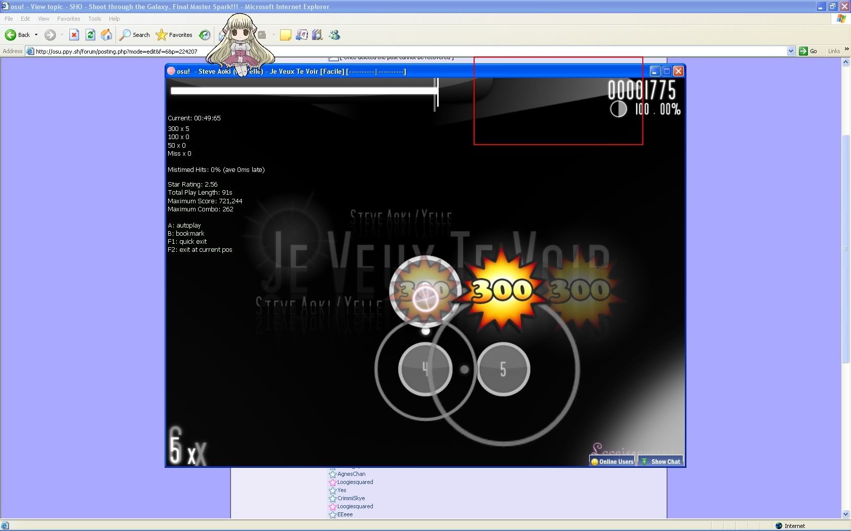The image size is (851, 531).
Task: Click the 'B: bookmark' hint text
Action: pos(186,233)
